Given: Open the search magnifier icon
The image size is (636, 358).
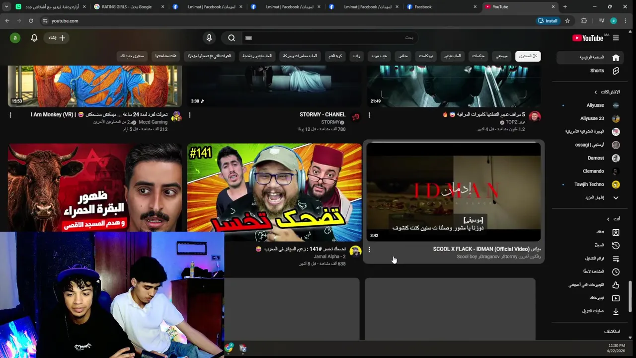Looking at the screenshot, I should pyautogui.click(x=232, y=38).
